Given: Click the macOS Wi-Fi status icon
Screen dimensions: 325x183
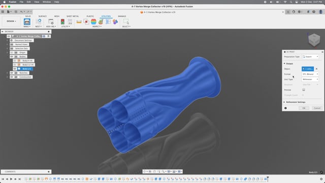Looking at the screenshot, I should click(x=285, y=2).
